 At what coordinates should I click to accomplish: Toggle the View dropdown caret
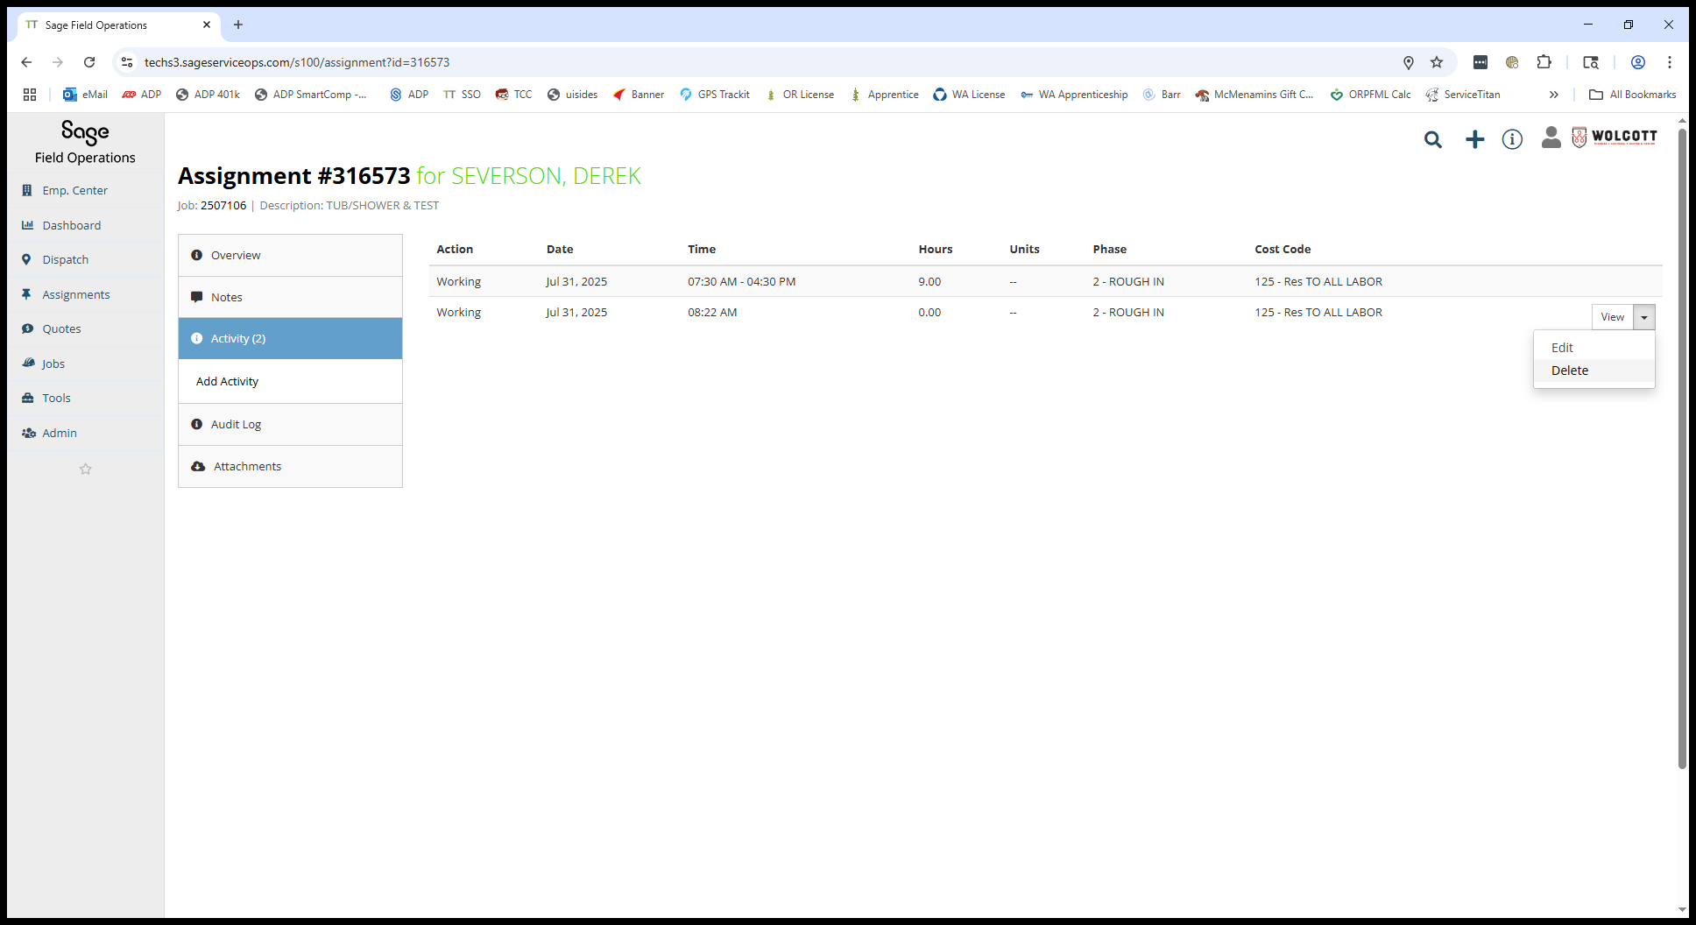[x=1644, y=317]
